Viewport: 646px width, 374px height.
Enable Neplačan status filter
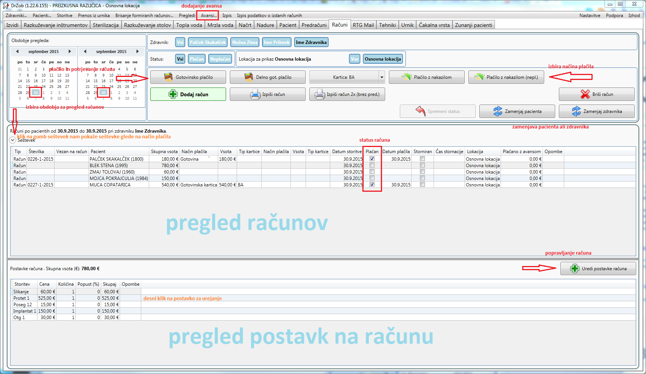(220, 59)
